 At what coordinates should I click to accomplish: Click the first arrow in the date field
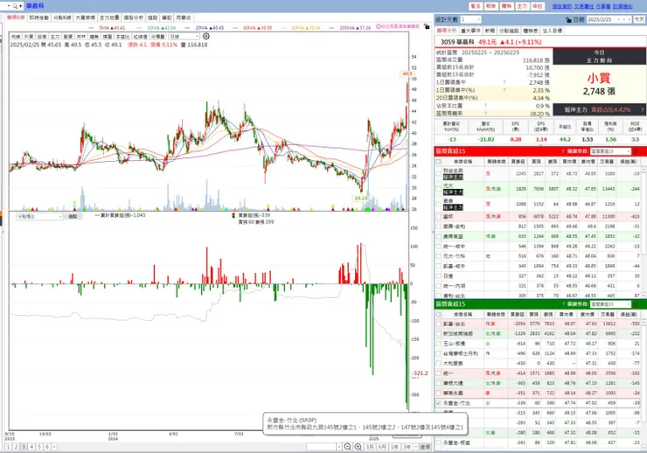(618, 19)
